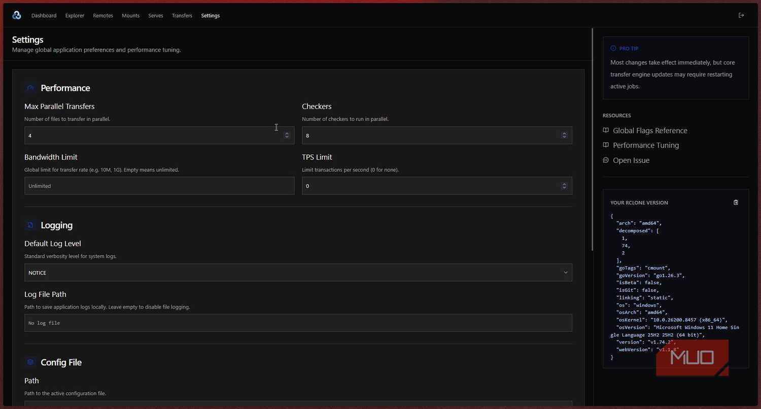Click the TPS Limit input field
Image resolution: width=761 pixels, height=409 pixels.
point(437,186)
